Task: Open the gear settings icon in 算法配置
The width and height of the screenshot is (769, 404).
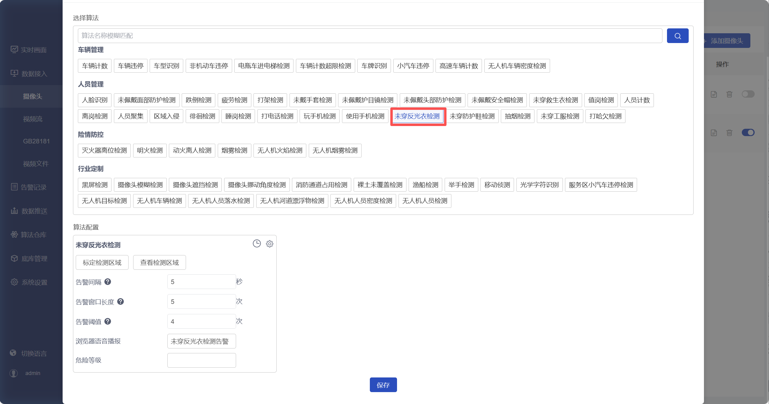Action: (x=269, y=244)
